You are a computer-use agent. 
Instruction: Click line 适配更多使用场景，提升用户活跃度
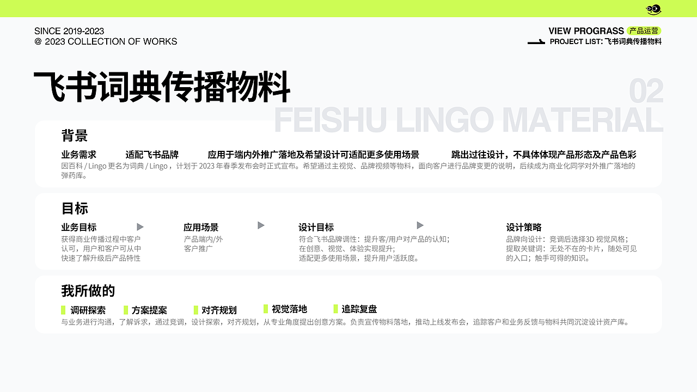359,258
